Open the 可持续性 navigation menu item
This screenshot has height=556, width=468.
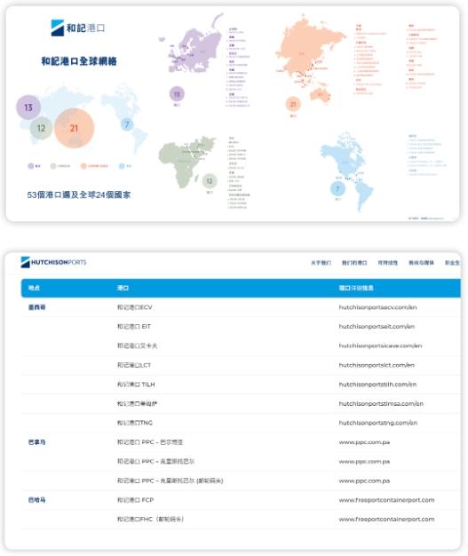[x=387, y=263]
